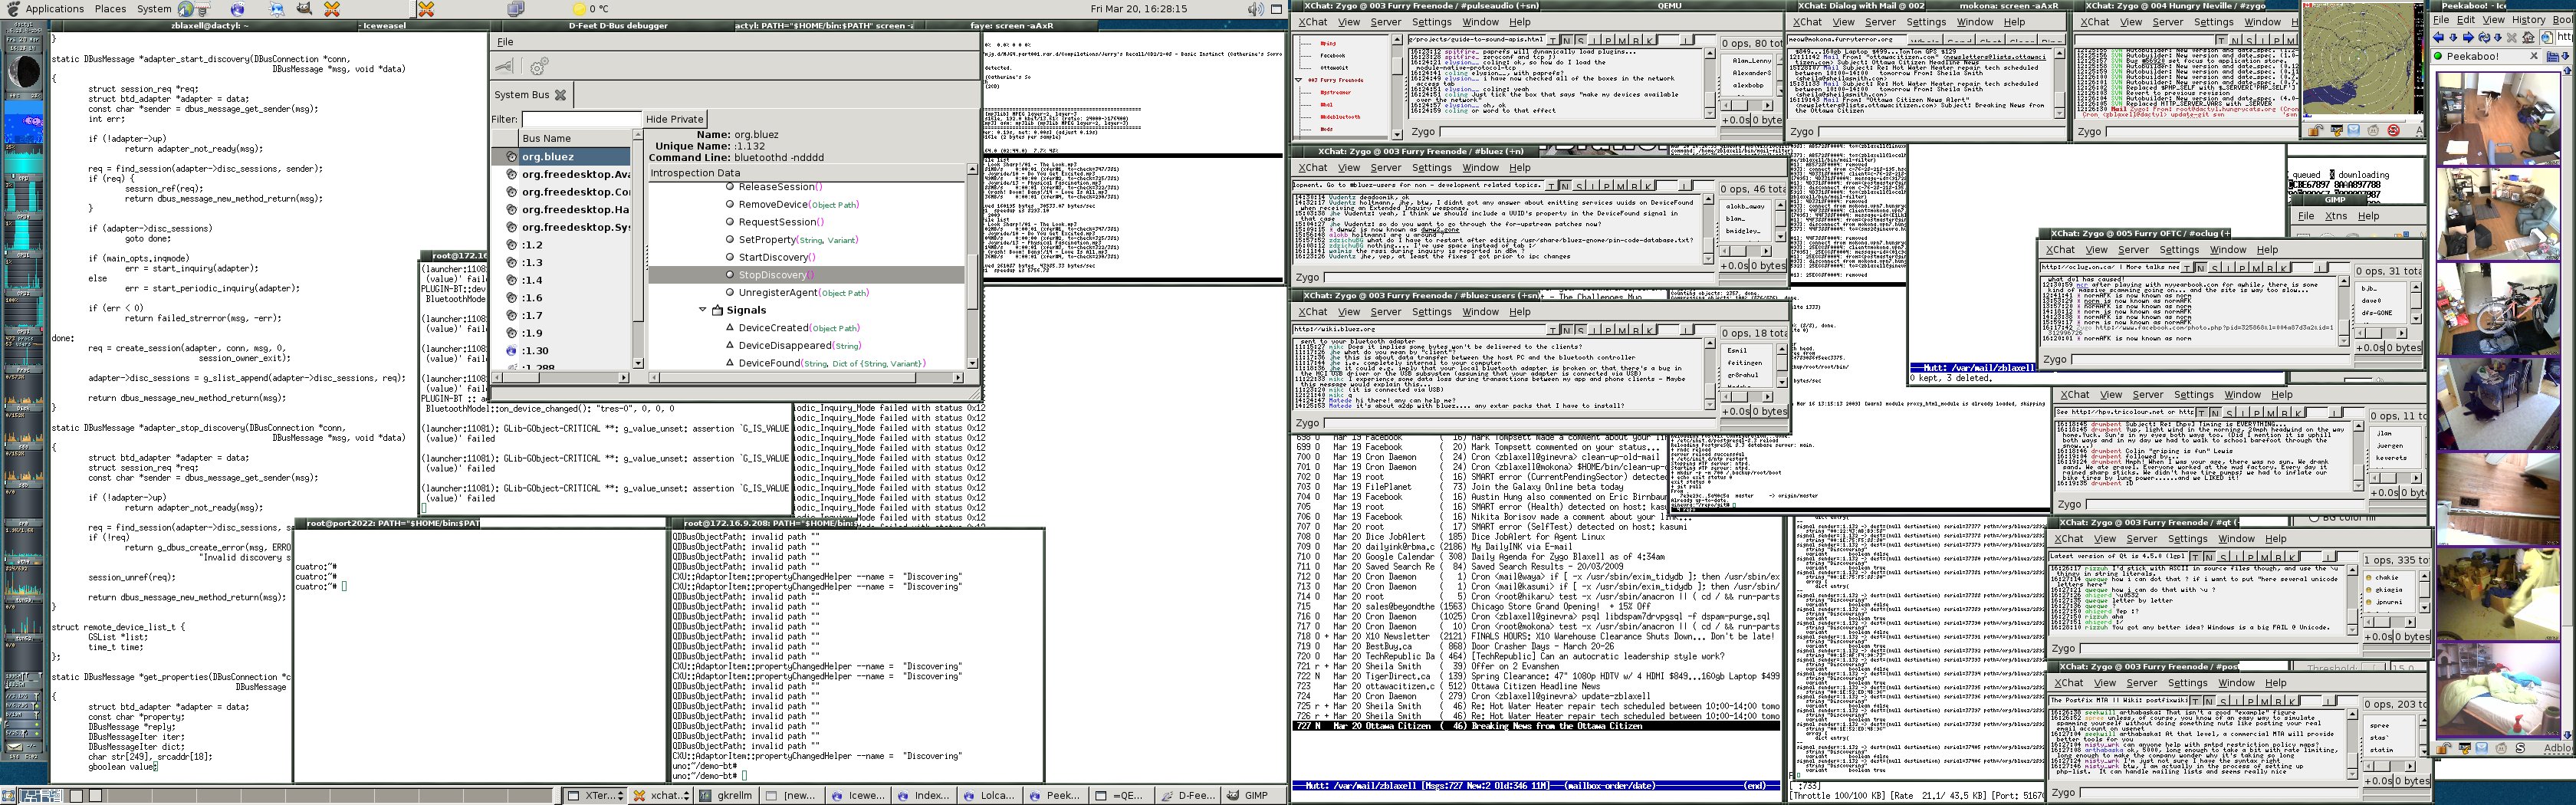
Task: Select StartDiscovery() method in Introspection Data
Action: 778,257
